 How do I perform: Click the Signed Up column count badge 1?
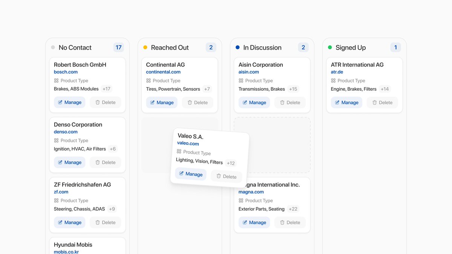pyautogui.click(x=395, y=47)
